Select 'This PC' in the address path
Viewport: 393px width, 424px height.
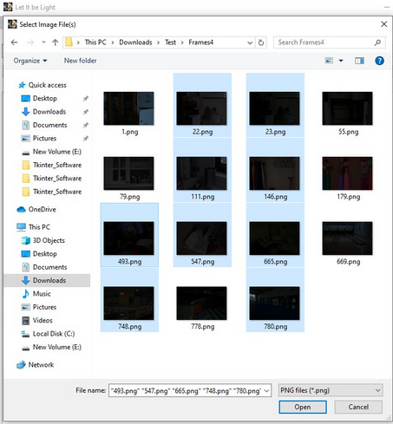pyautogui.click(x=95, y=42)
